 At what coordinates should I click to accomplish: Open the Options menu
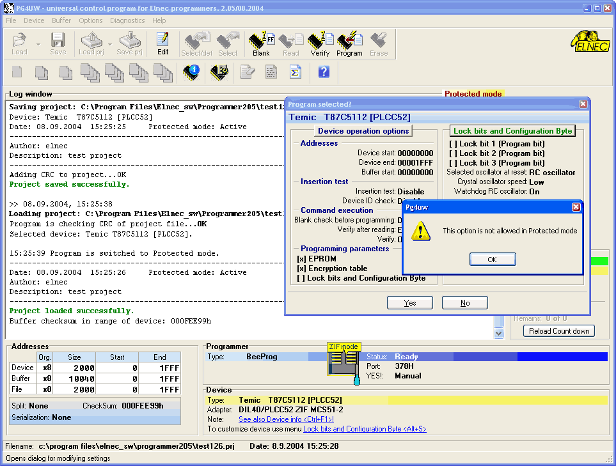90,20
